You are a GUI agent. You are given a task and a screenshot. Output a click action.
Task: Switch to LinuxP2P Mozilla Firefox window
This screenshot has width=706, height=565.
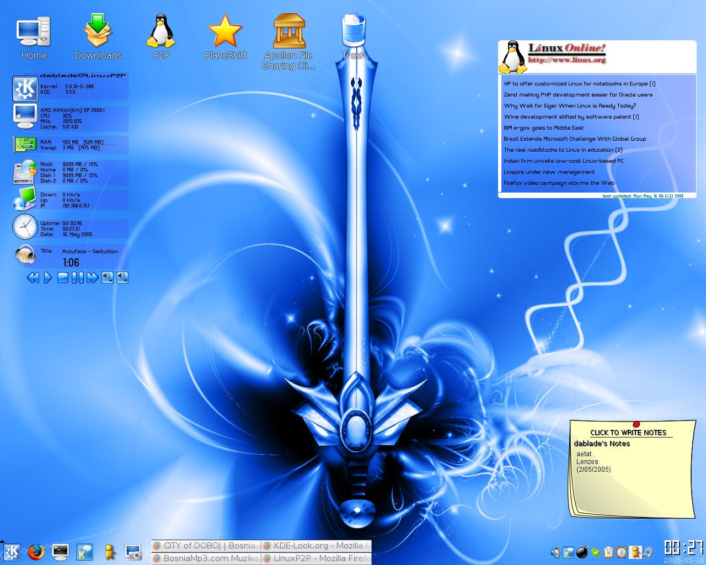pos(317,558)
